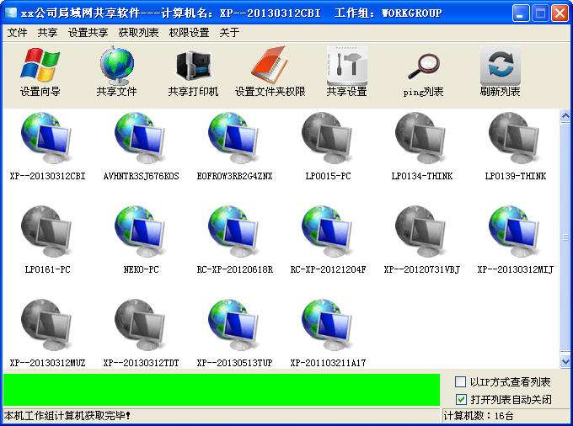Select offline computer LP0139-THINK
Image resolution: width=573 pixels, height=426 pixels.
[515, 146]
